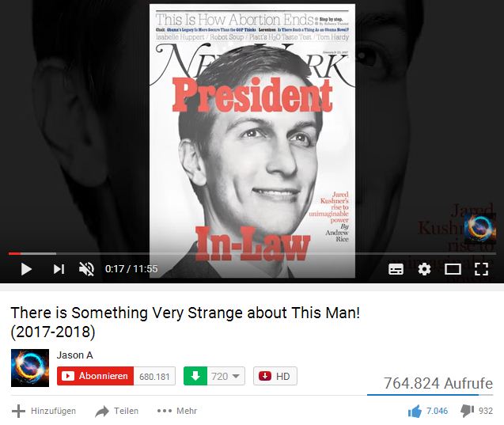Dislike the video with thumbs down
Screen dimensions: 504x425
[476, 411]
